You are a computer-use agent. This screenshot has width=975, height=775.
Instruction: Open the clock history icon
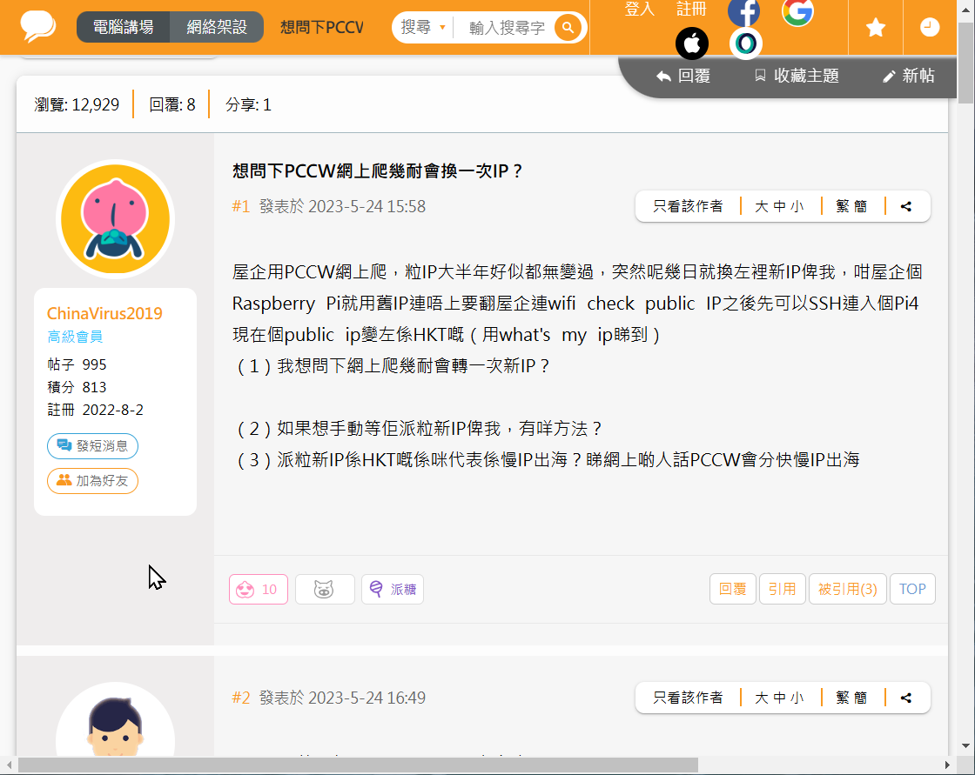click(x=930, y=28)
